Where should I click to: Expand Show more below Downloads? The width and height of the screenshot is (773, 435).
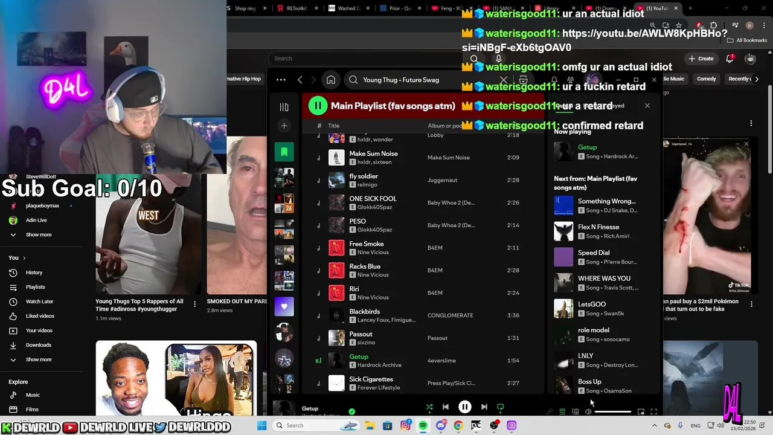pos(39,359)
